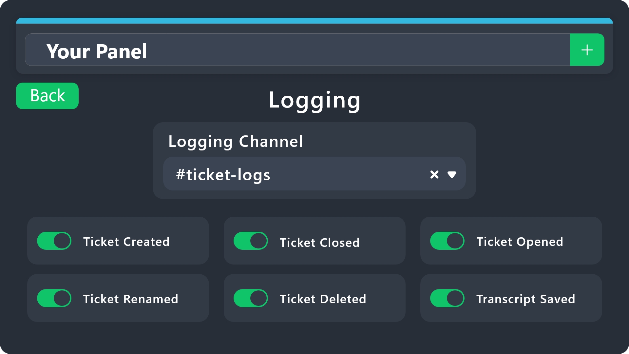Click the Logging page title
629x354 pixels.
(314, 100)
